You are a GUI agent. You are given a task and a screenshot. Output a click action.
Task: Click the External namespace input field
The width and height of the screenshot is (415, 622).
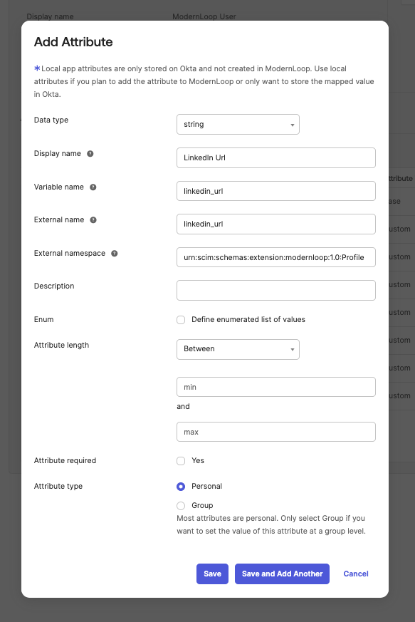(x=276, y=257)
